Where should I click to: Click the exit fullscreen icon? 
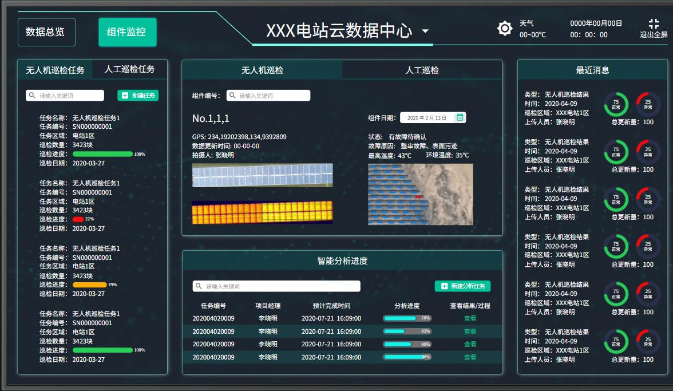coord(654,23)
